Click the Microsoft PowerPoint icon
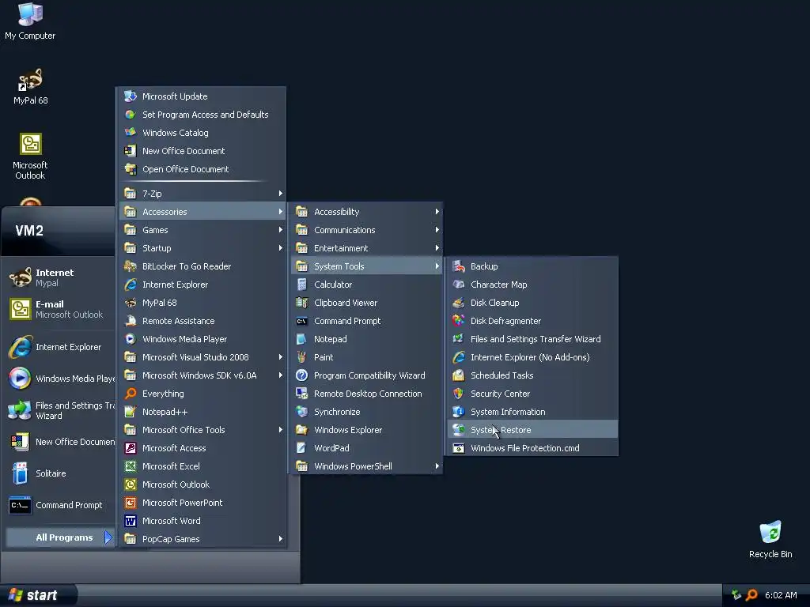Viewport: 810px width, 607px height. tap(131, 502)
